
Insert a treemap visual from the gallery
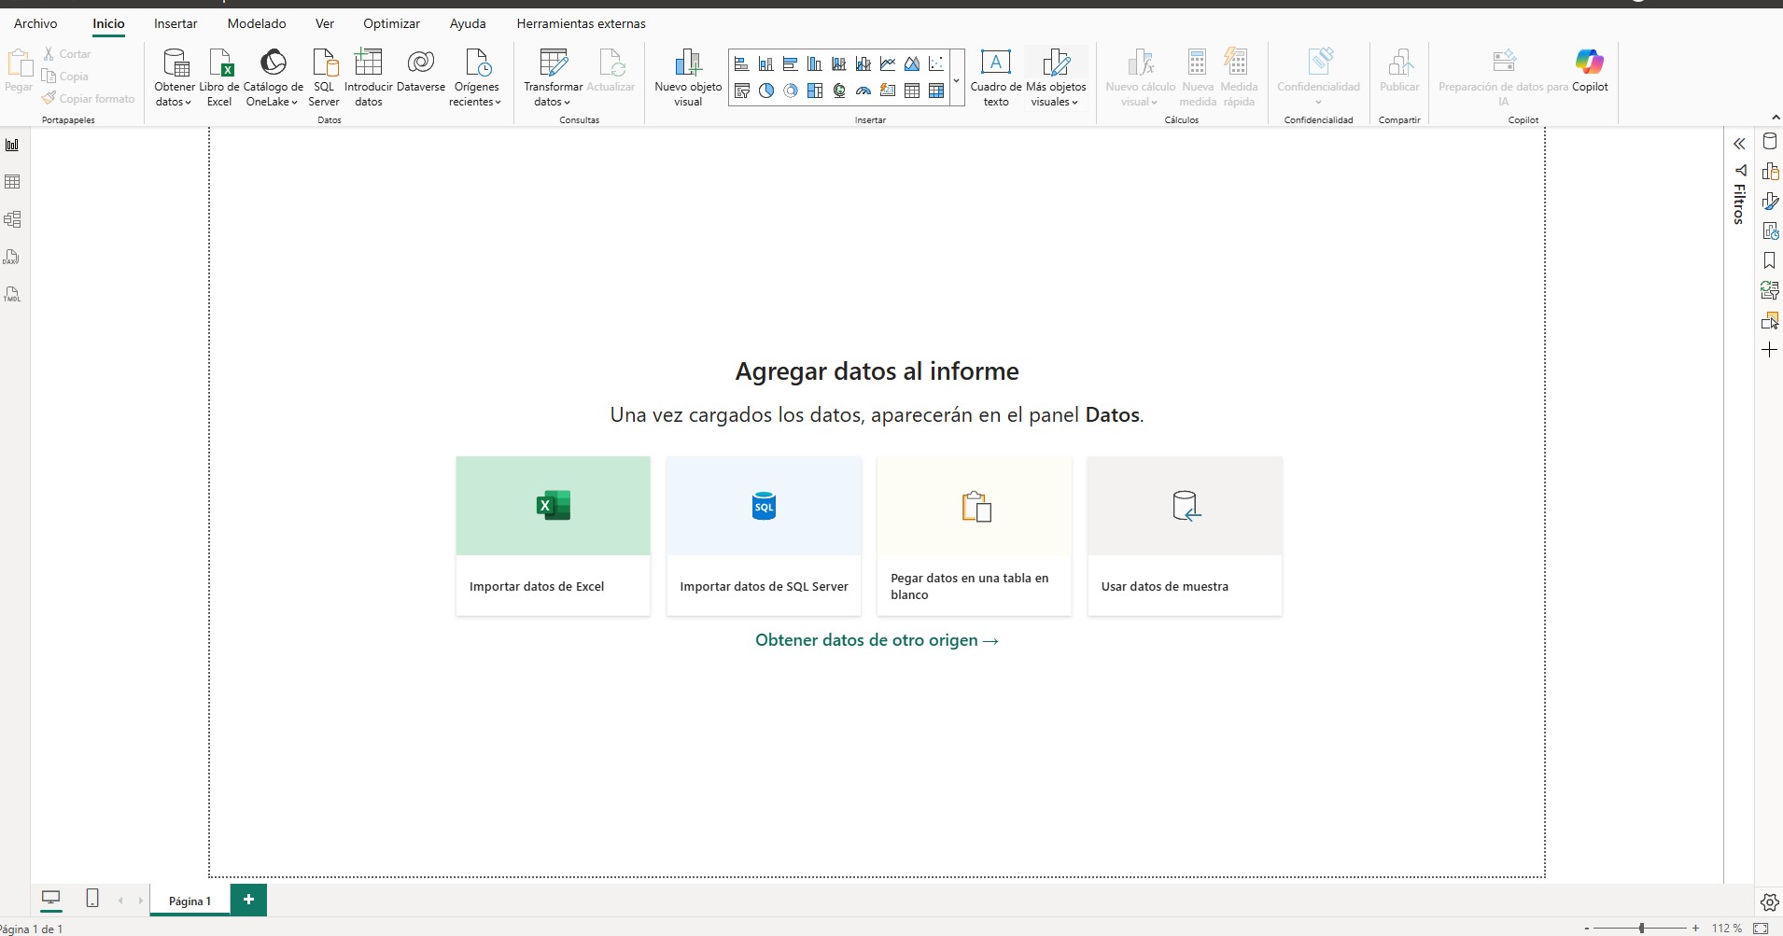(x=815, y=91)
